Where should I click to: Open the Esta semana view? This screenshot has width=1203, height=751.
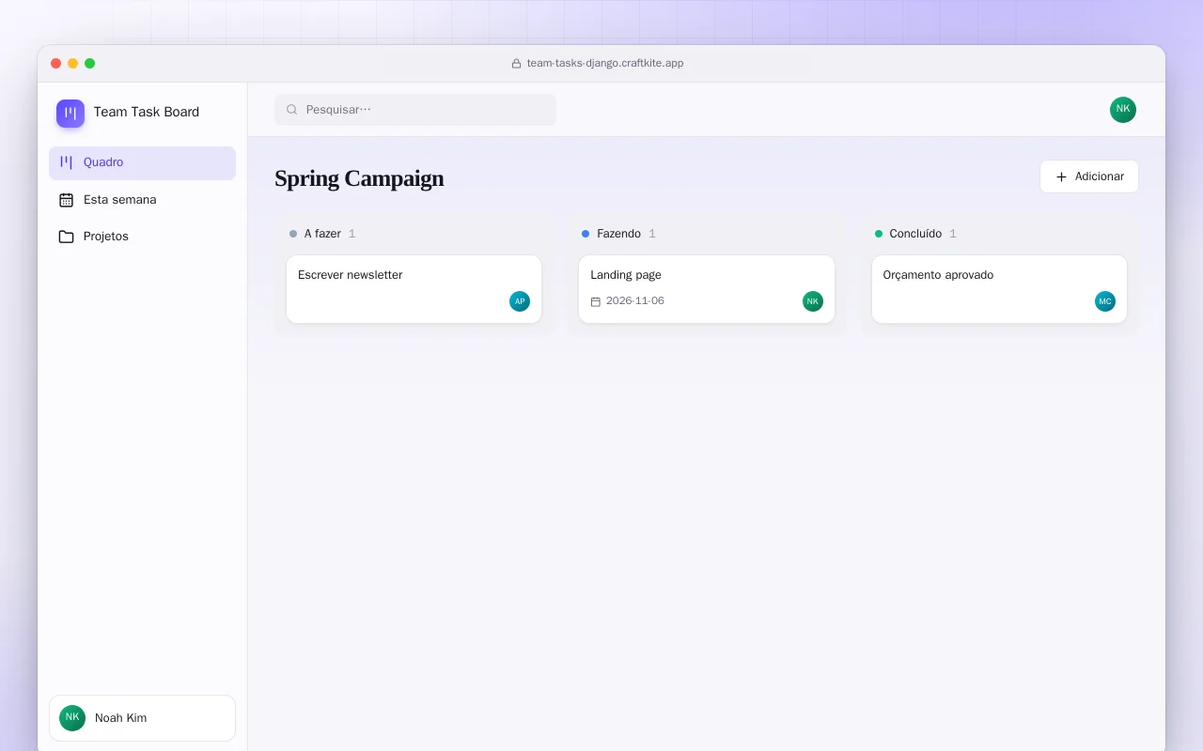tap(142, 200)
